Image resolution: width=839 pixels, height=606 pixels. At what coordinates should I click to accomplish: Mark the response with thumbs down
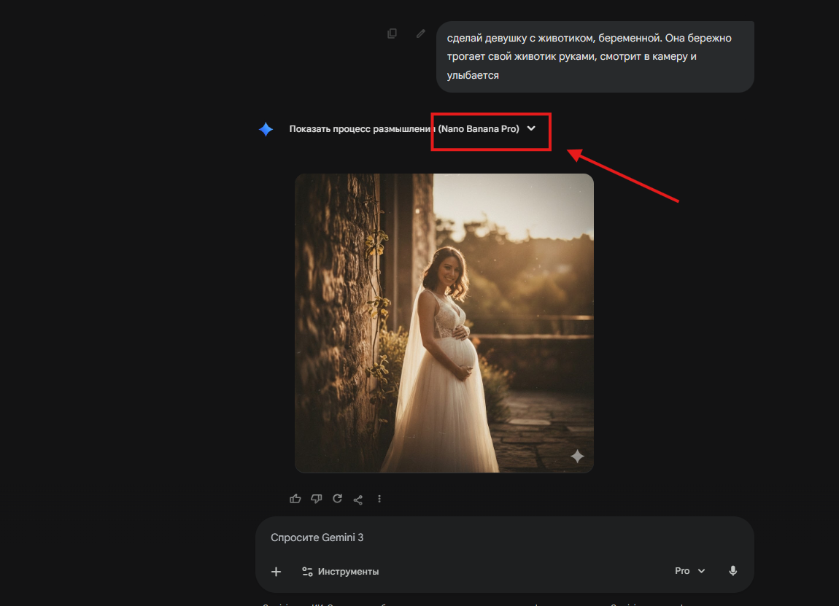pos(316,499)
